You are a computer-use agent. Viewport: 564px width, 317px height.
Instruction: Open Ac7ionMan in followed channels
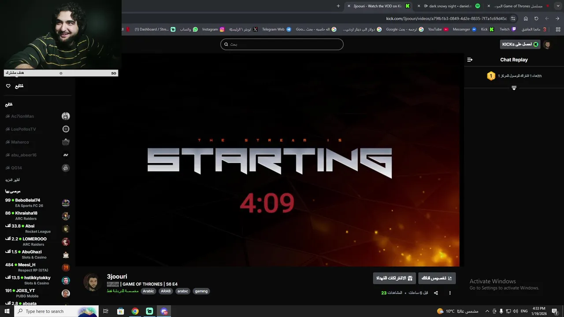pyautogui.click(x=37, y=116)
